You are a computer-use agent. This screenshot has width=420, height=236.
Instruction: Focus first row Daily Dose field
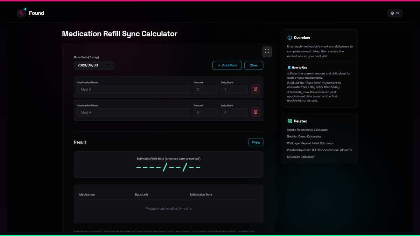pos(234,90)
